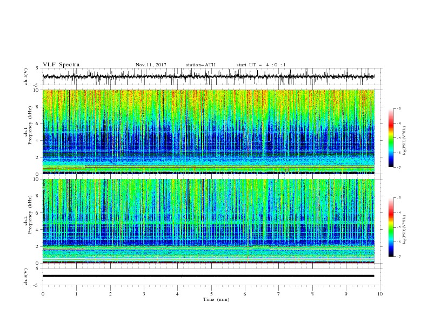Click time axis tick label "3"
The height and width of the screenshot is (330, 428).
tap(144, 294)
